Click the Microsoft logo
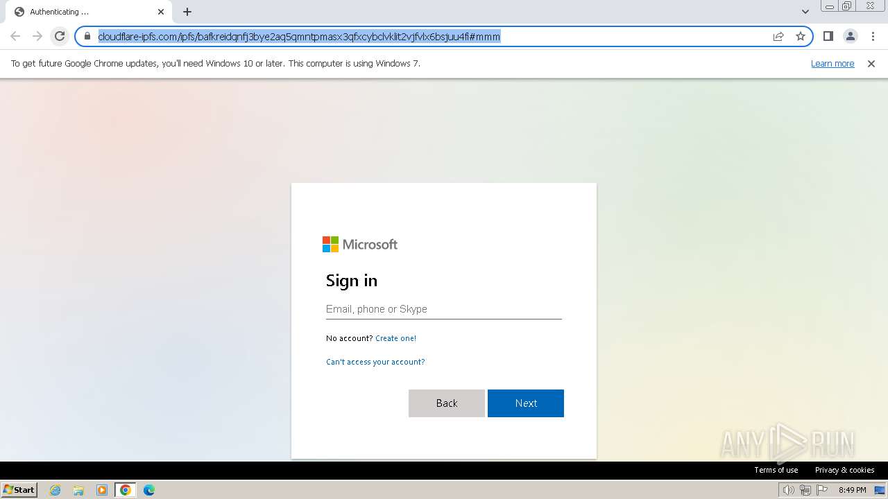Viewport: 888px width, 499px height. click(x=360, y=244)
